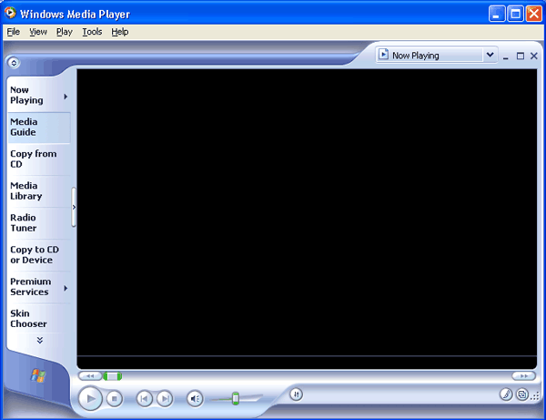Skip to the next track
Image resolution: width=546 pixels, height=420 pixels.
[x=165, y=397]
